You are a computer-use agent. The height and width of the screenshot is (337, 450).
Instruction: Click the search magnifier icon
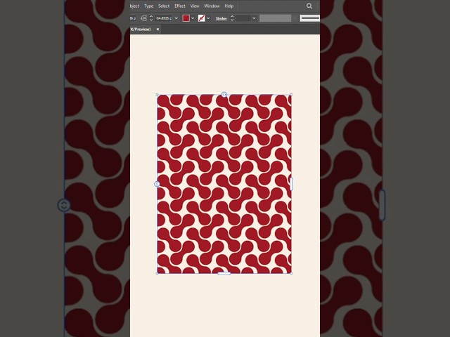pos(309,6)
